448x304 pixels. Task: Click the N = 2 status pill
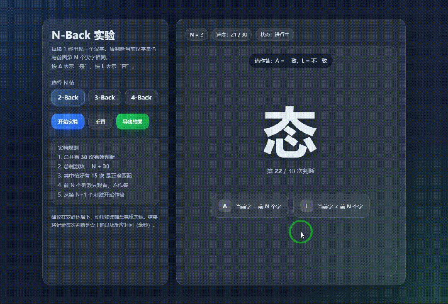197,34
